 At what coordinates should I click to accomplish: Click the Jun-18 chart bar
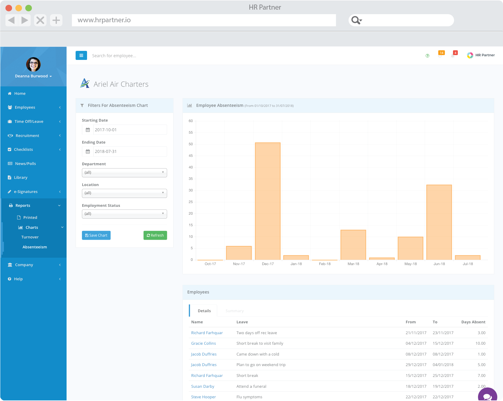pos(439,222)
